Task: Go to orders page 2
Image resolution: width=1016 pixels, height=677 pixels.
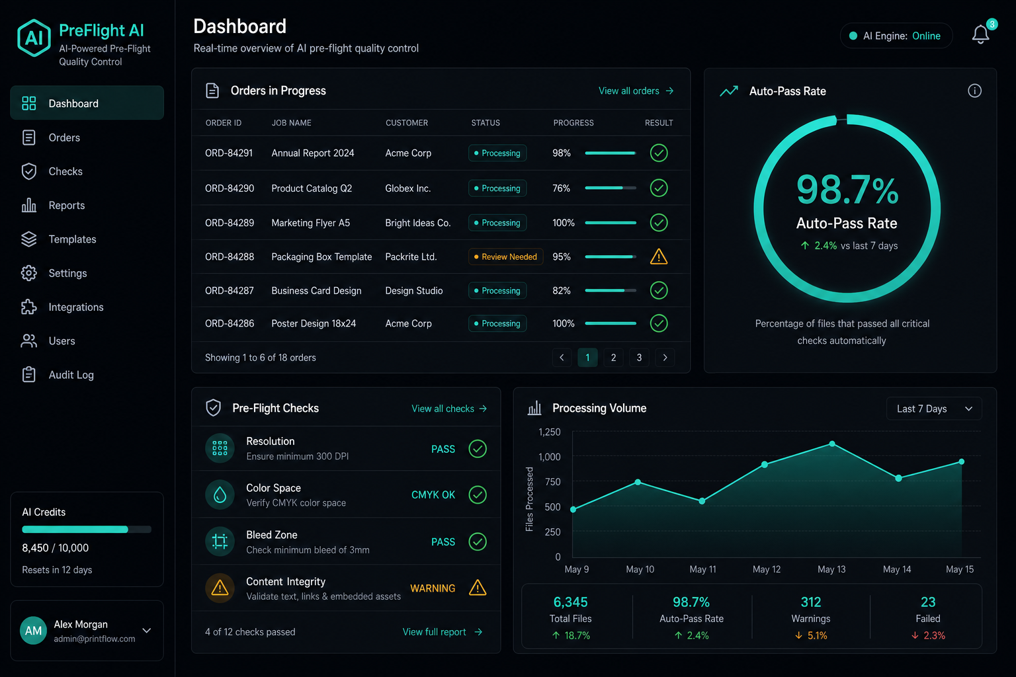Action: pos(613,358)
